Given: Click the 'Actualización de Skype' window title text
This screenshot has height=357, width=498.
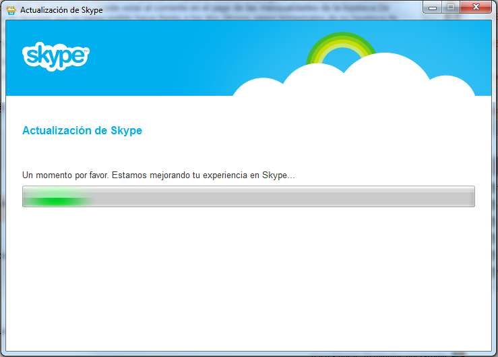Looking at the screenshot, I should click(61, 10).
